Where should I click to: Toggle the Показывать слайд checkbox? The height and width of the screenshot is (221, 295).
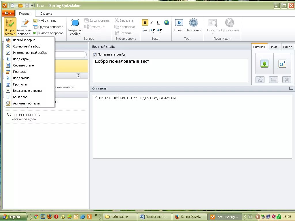pos(94,54)
